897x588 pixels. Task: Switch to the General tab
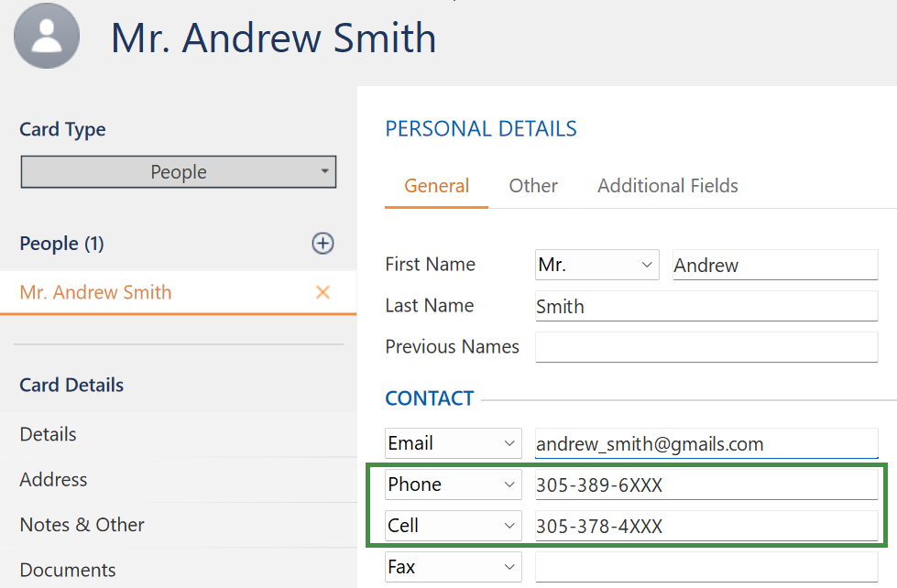click(437, 186)
